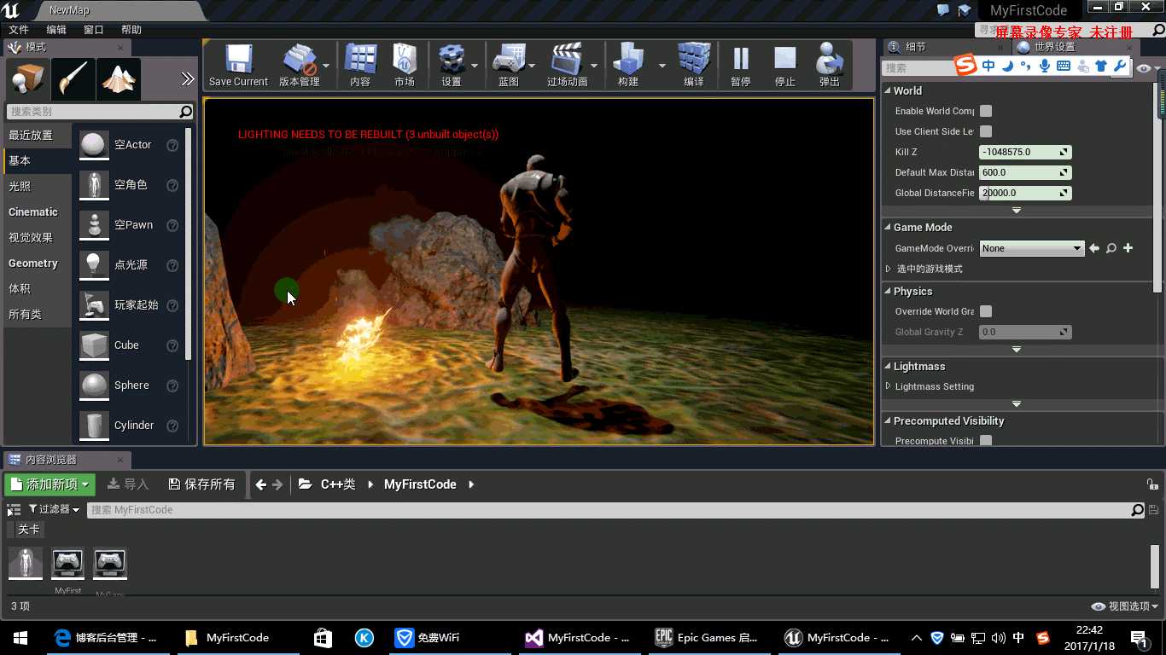The width and height of the screenshot is (1166, 655).
Task: Open the 编辑 menu
Action: tap(56, 30)
